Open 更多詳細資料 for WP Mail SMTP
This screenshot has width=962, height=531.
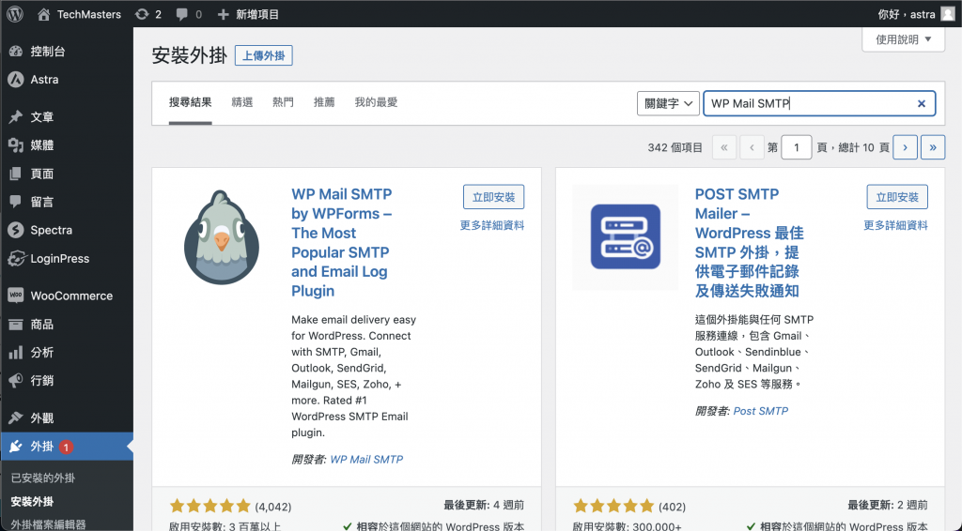point(492,225)
